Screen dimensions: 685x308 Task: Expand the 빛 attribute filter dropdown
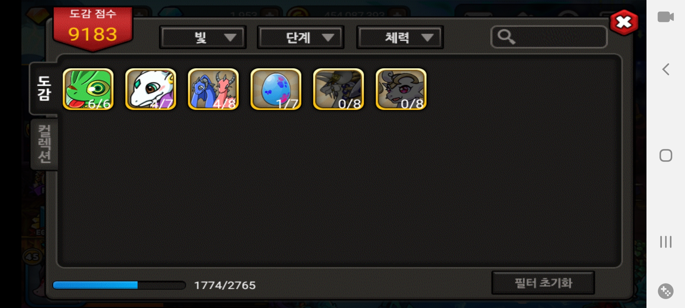pyautogui.click(x=203, y=37)
